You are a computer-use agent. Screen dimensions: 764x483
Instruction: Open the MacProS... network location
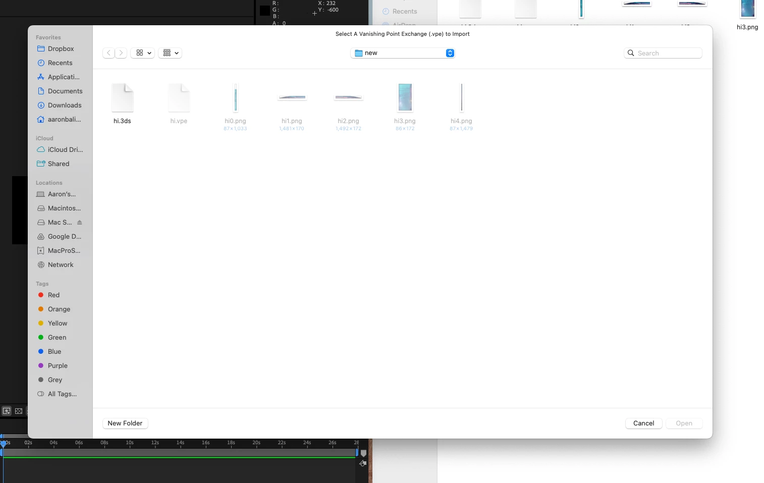click(x=59, y=251)
